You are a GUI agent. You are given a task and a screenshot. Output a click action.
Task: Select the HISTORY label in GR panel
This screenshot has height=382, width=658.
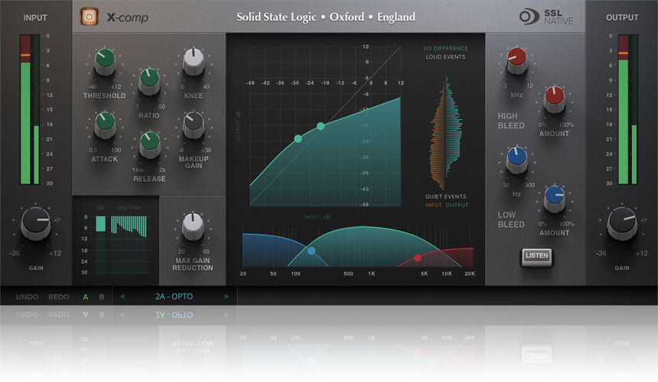coord(129,208)
